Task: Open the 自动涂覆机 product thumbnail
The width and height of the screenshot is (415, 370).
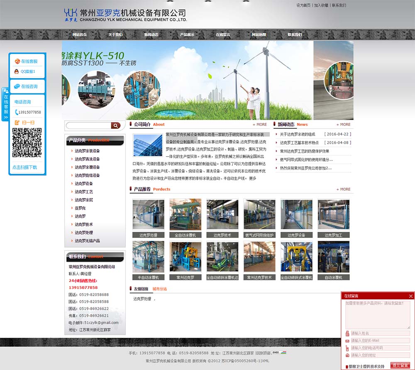Action: (334, 257)
